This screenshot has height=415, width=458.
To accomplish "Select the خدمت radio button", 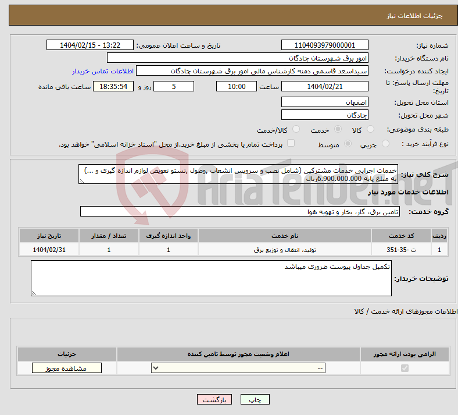I will (338, 129).
